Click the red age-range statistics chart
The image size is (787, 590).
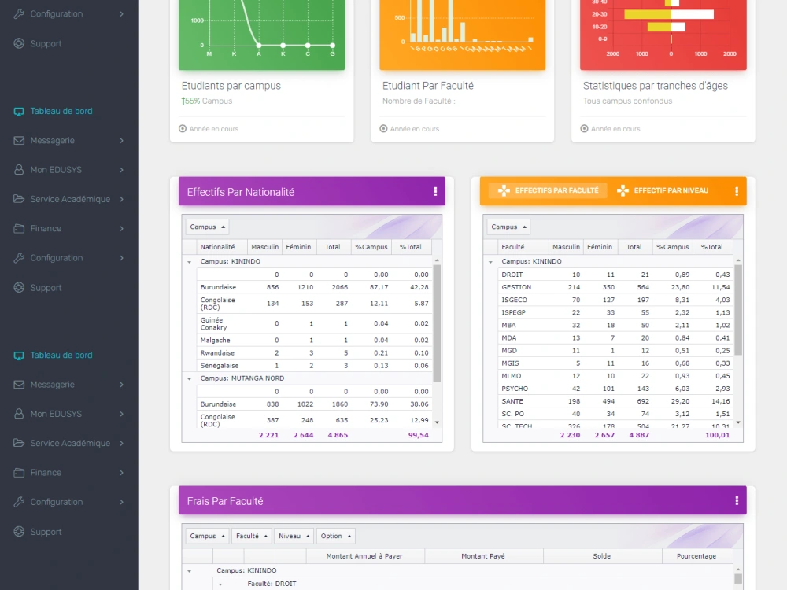pos(663,34)
